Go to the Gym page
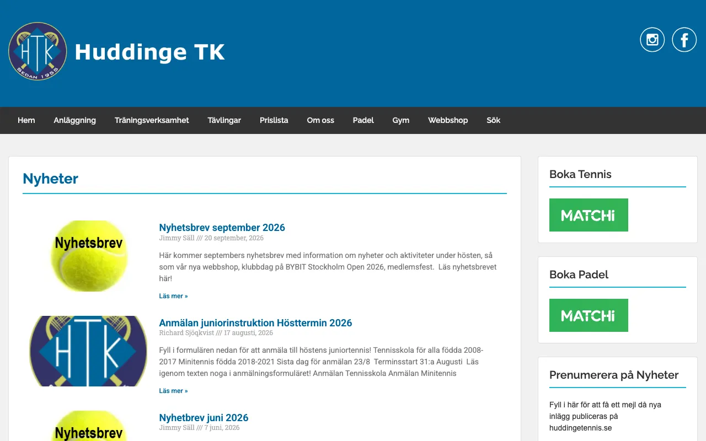The height and width of the screenshot is (441, 706). pos(401,120)
